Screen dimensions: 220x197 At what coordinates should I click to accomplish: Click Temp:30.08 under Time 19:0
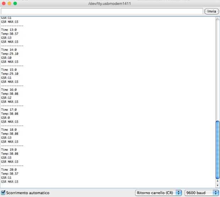[x=10, y=154]
